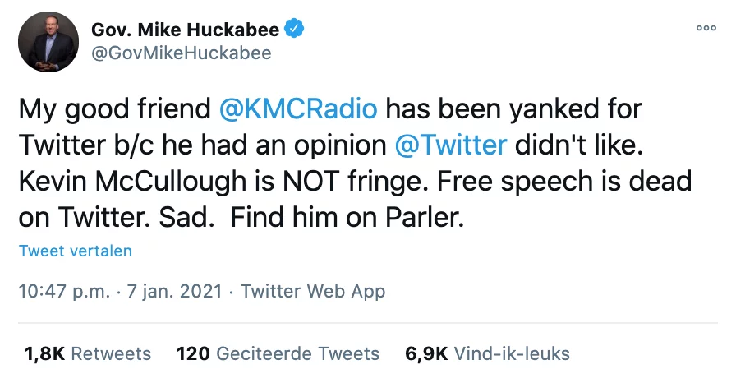This screenshot has height=383, width=736.
Task: View the Geciteerde Tweets list
Action: coord(297,354)
